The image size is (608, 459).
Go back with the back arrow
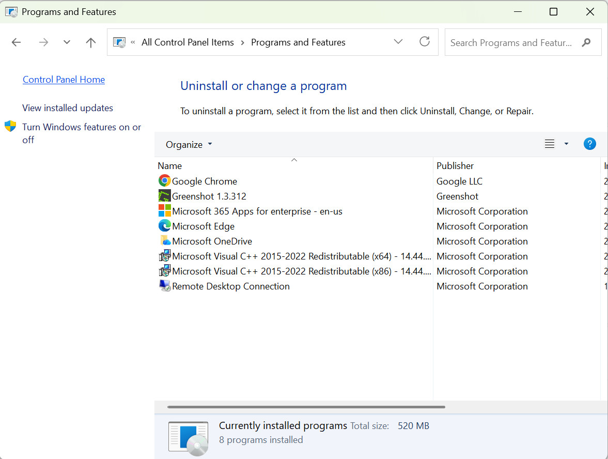(17, 42)
